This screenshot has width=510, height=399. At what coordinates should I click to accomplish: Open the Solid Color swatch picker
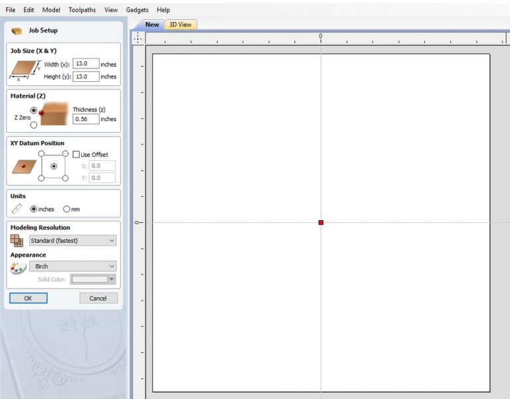pyautogui.click(x=93, y=279)
